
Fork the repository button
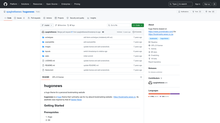point(197,12)
